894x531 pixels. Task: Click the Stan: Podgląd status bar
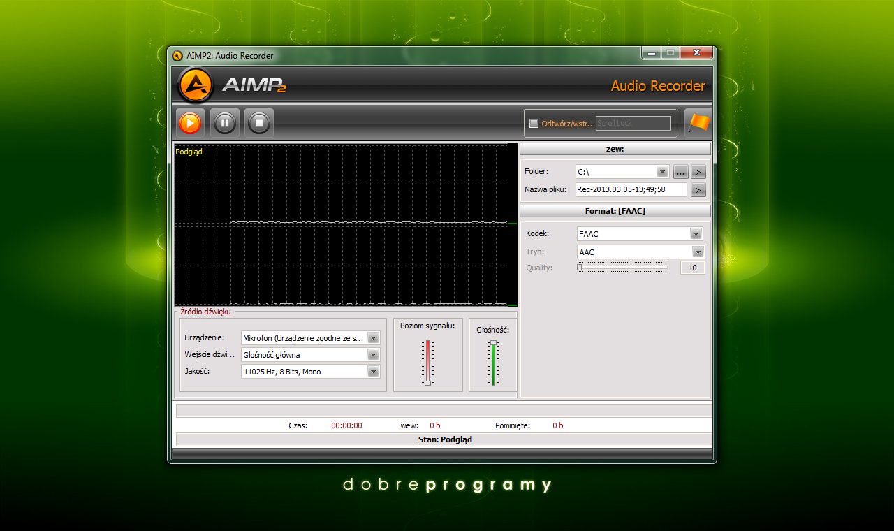(444, 439)
